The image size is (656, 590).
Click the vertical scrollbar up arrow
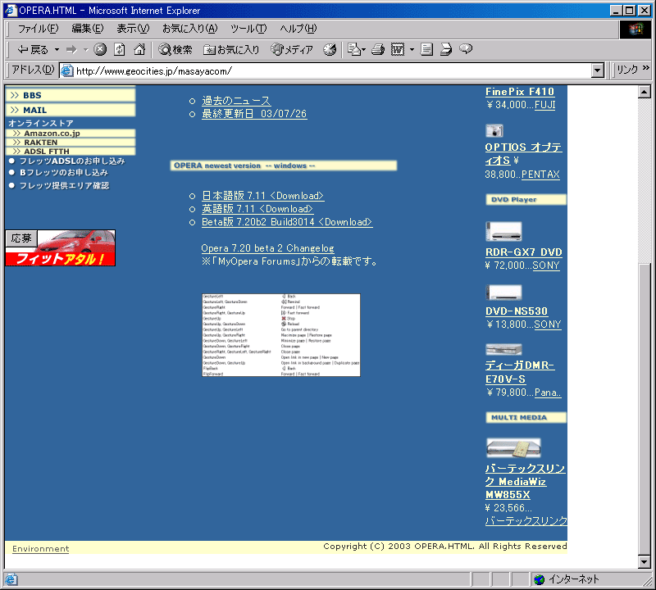645,92
